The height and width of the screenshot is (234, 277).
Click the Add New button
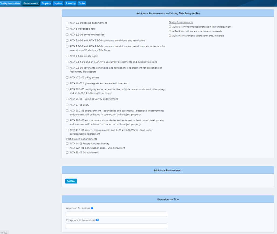71,181
